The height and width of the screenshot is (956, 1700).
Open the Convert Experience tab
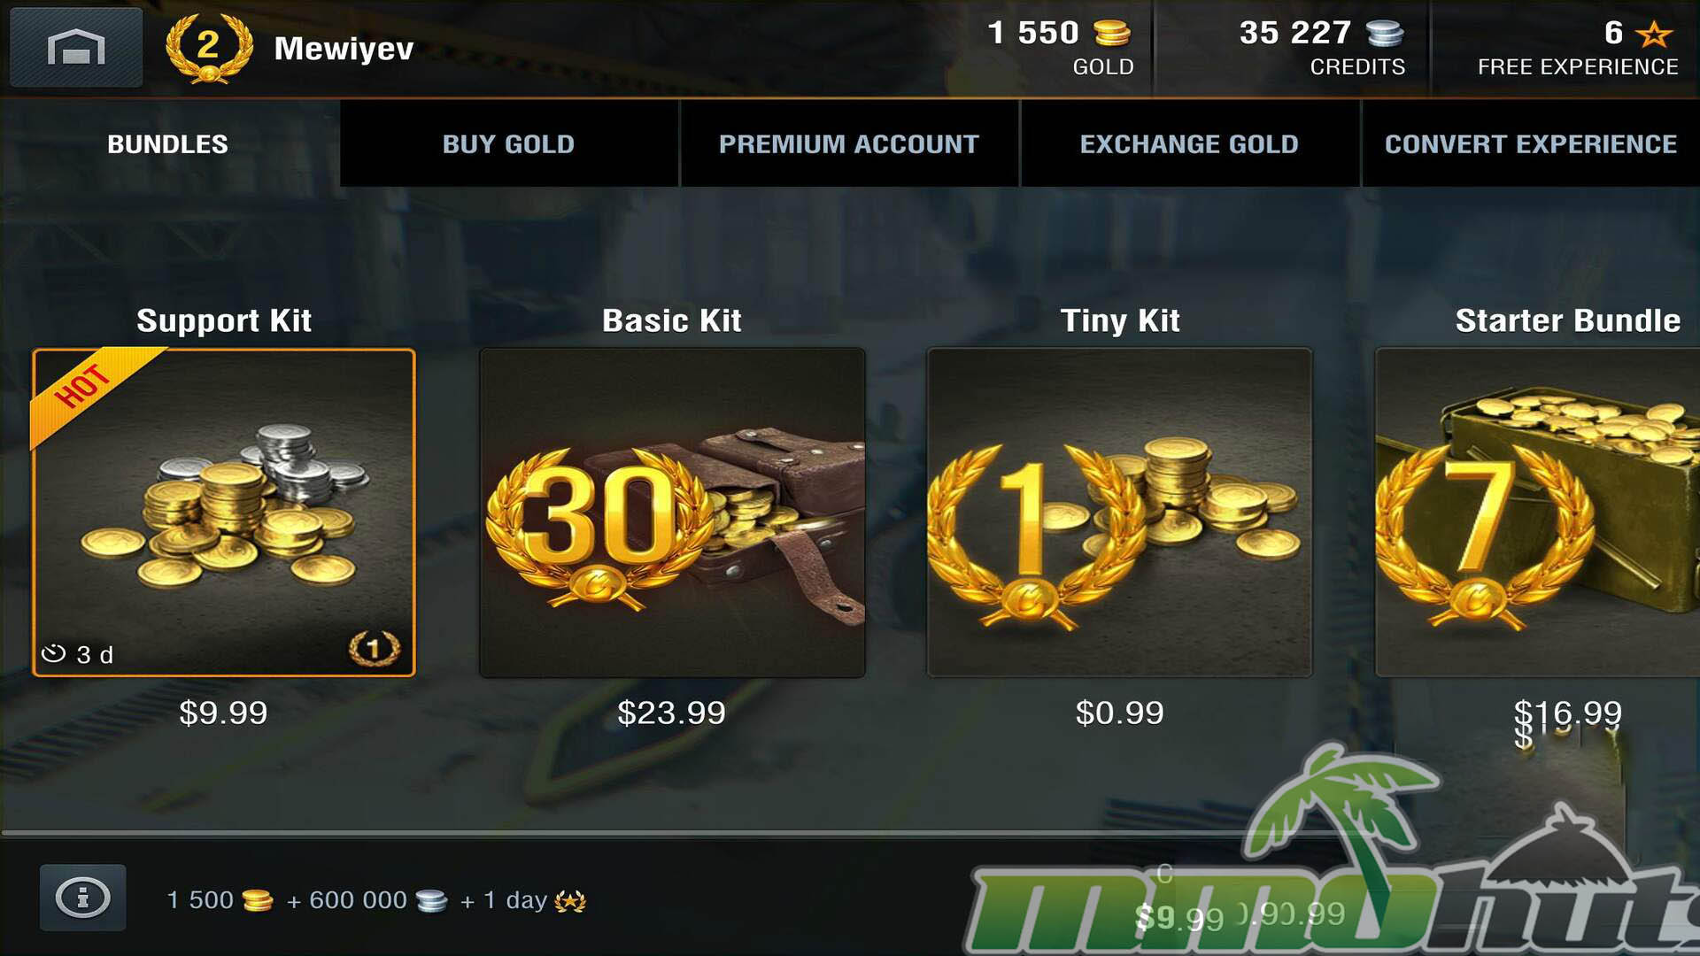[x=1531, y=143]
